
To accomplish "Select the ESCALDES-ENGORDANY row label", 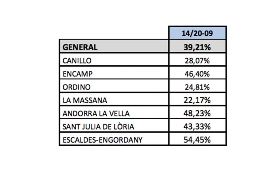I will [103, 140].
